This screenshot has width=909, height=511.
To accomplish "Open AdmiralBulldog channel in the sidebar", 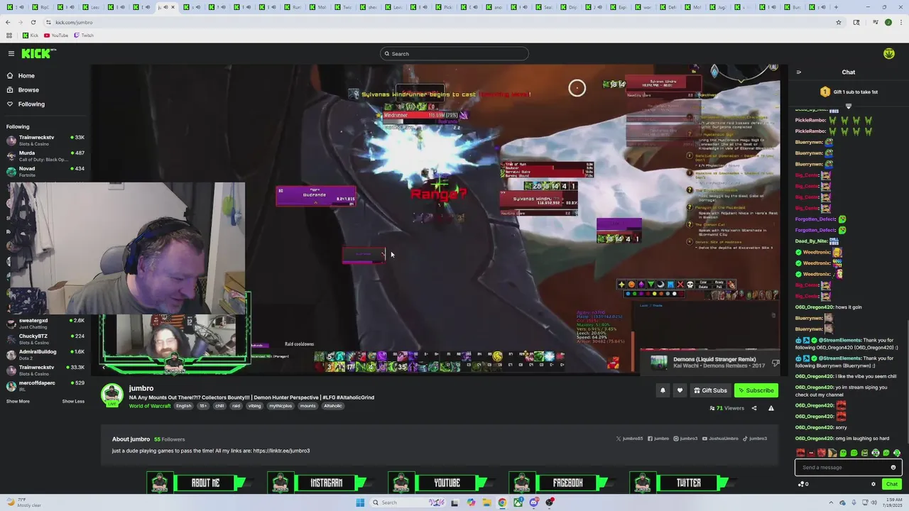I will click(45, 354).
